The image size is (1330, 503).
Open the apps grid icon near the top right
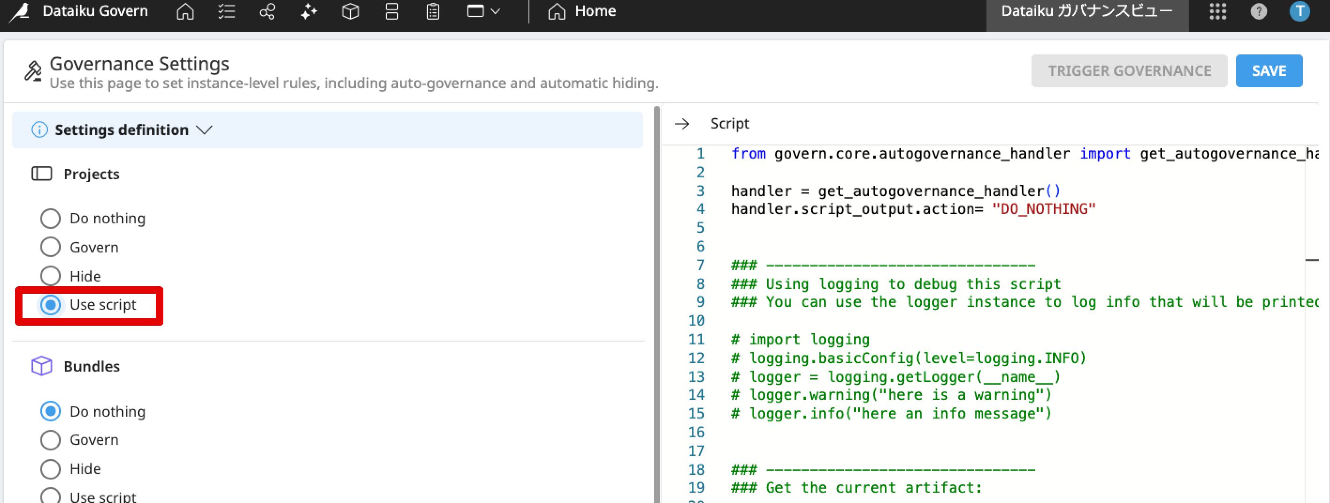coord(1217,11)
